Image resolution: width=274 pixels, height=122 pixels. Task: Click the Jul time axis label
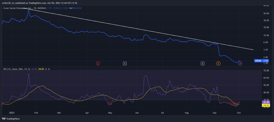coord(162,113)
